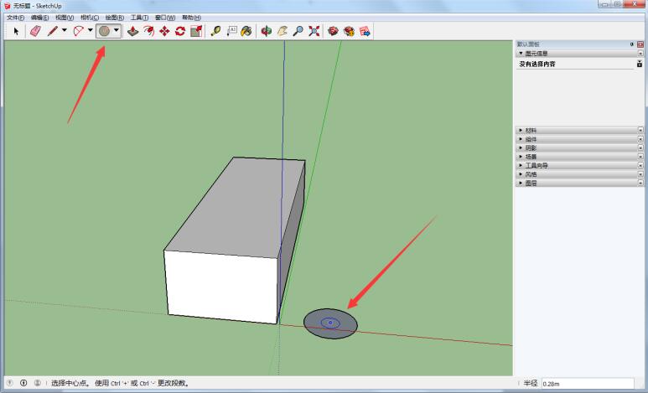Select the arrow Select tool
The height and width of the screenshot is (393, 648).
click(x=16, y=31)
